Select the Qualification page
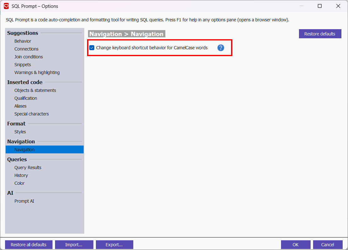Screen dimensions: 348x250 click(26, 98)
